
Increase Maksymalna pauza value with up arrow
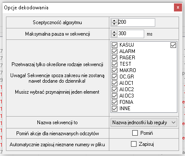click(x=114, y=32)
